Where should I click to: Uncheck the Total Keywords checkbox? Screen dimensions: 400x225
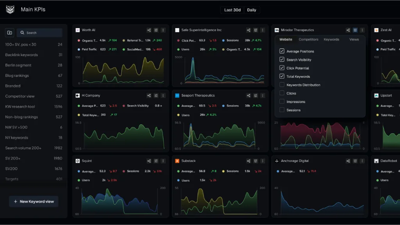282,76
